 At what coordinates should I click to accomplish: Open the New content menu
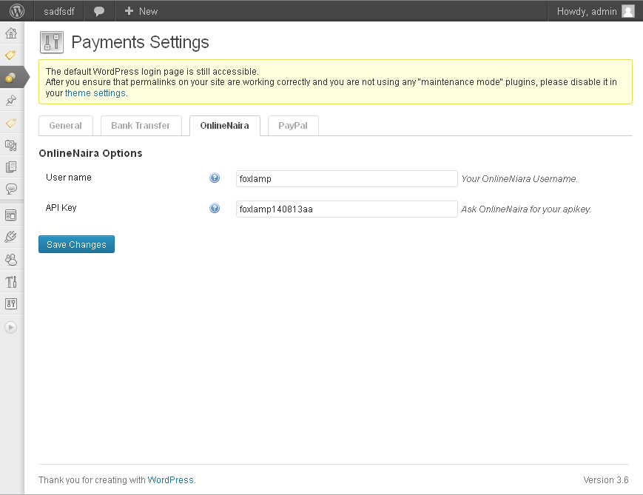tap(141, 11)
